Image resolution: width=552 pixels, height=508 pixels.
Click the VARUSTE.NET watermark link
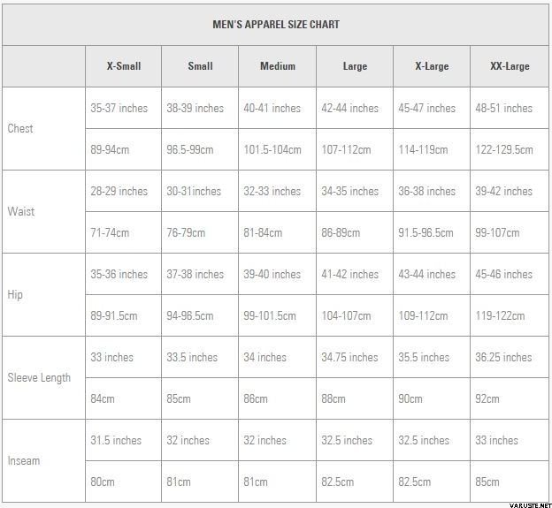click(x=531, y=505)
